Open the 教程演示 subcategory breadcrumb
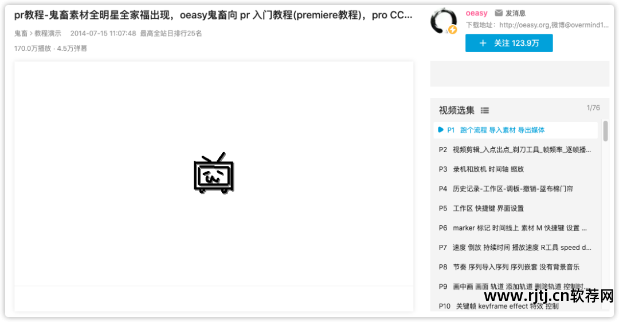The height and width of the screenshot is (322, 619). point(48,34)
